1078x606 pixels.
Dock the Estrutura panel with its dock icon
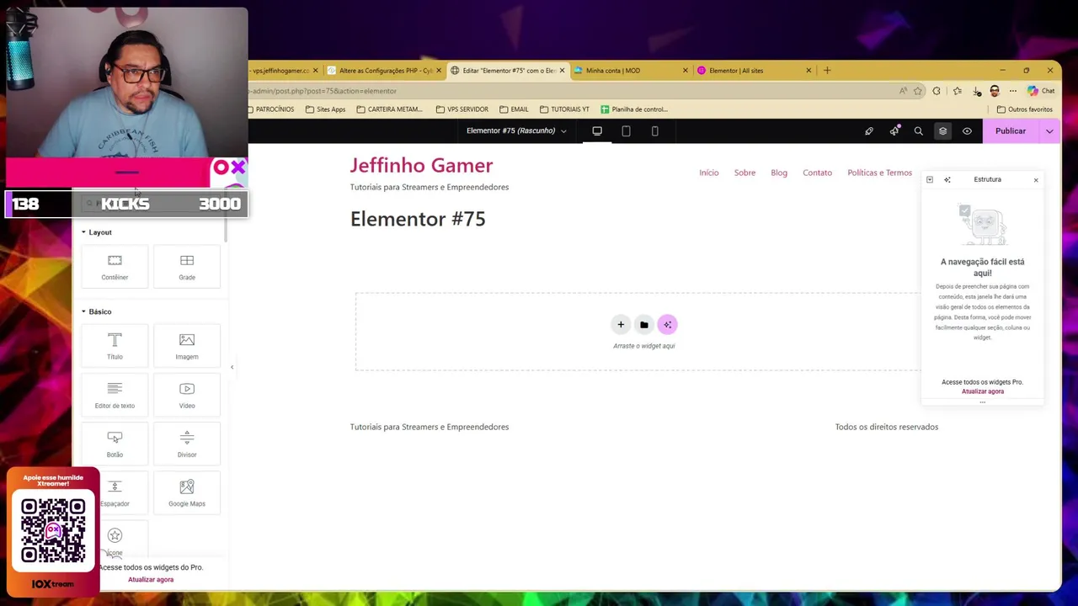pyautogui.click(x=930, y=179)
